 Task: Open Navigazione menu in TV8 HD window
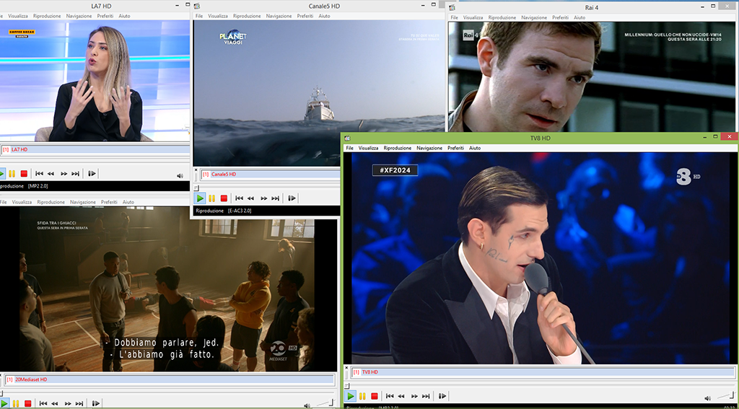click(429, 148)
